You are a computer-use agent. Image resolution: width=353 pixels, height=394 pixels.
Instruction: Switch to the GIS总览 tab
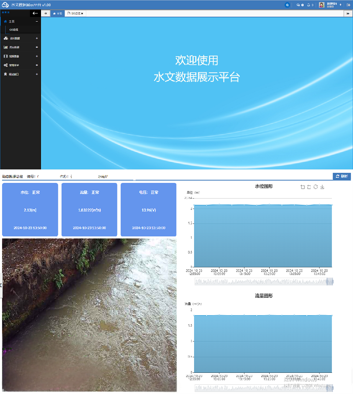click(75, 14)
